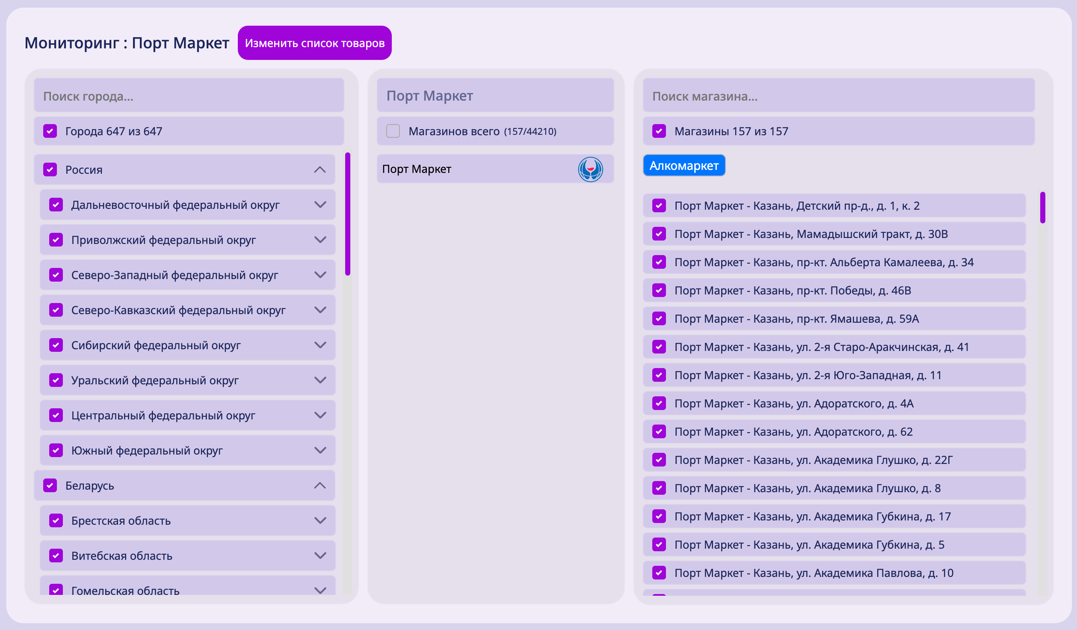Check the Магазинов всего checkbox
Screen dimensions: 1077x630
point(393,131)
